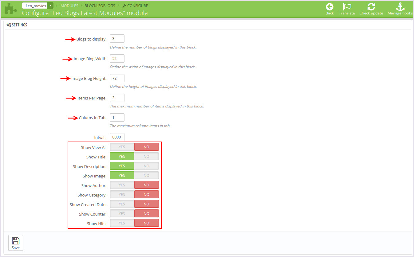
Task: Click the Items Per Page field
Action: [117, 98]
